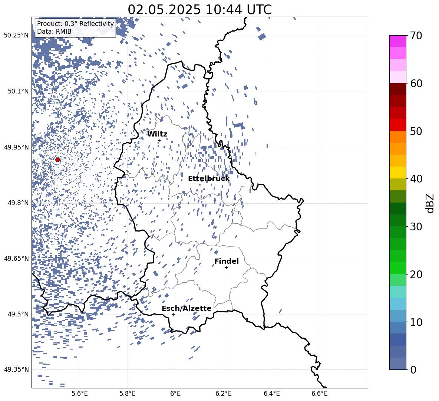439x401 pixels.
Task: Click the colorbar tick label '20'
Action: click(416, 275)
